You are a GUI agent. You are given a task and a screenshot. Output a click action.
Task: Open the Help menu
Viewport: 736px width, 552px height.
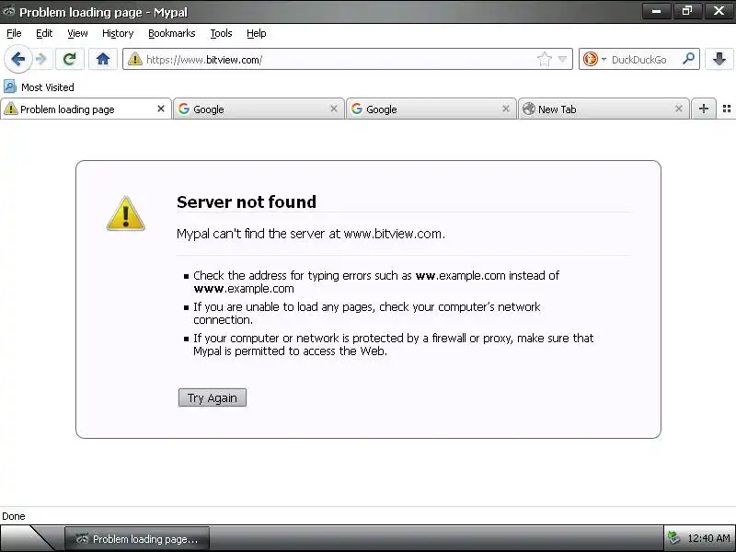(x=257, y=33)
